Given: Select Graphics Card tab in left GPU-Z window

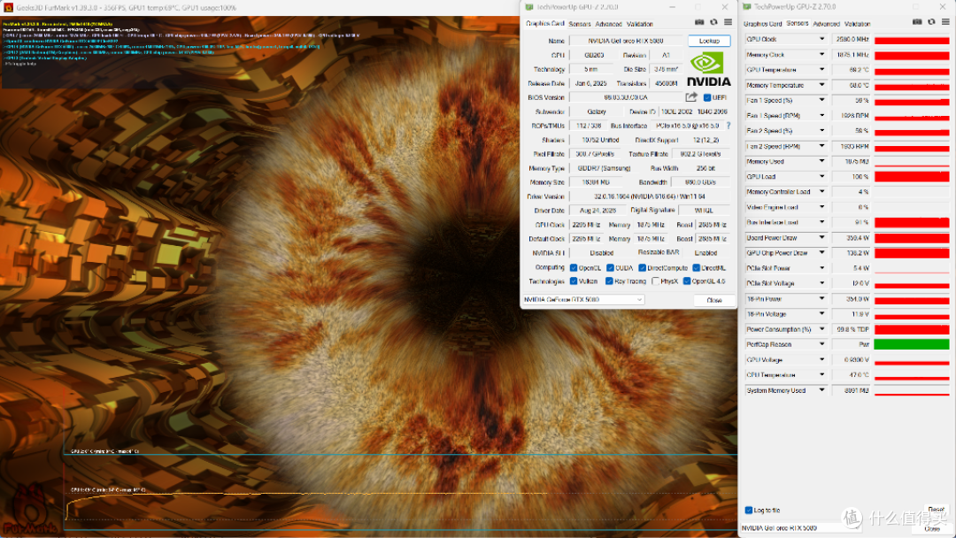Looking at the screenshot, I should (x=545, y=23).
